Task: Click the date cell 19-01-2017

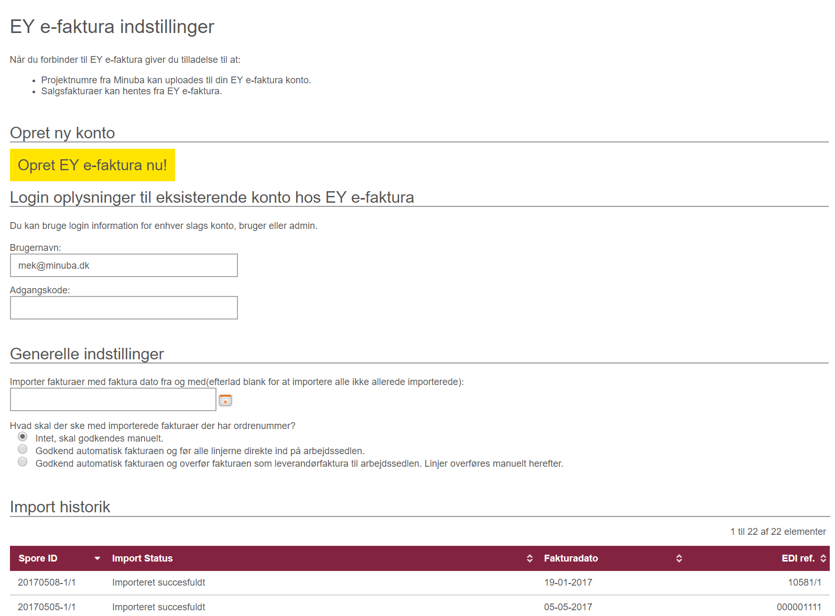Action: tap(568, 582)
